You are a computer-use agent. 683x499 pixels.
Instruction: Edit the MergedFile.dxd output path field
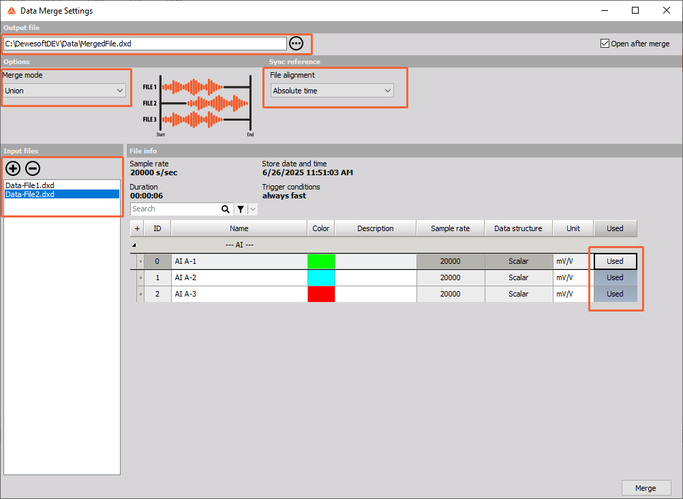[143, 42]
